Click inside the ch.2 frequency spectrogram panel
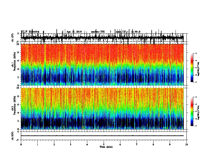210x162 pixels. click(102, 109)
